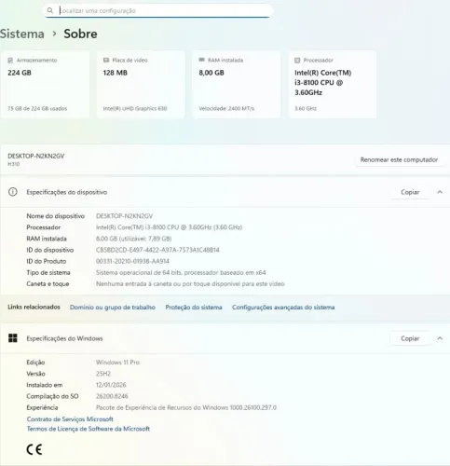Select the install date 12/01/2026

pyautogui.click(x=111, y=385)
